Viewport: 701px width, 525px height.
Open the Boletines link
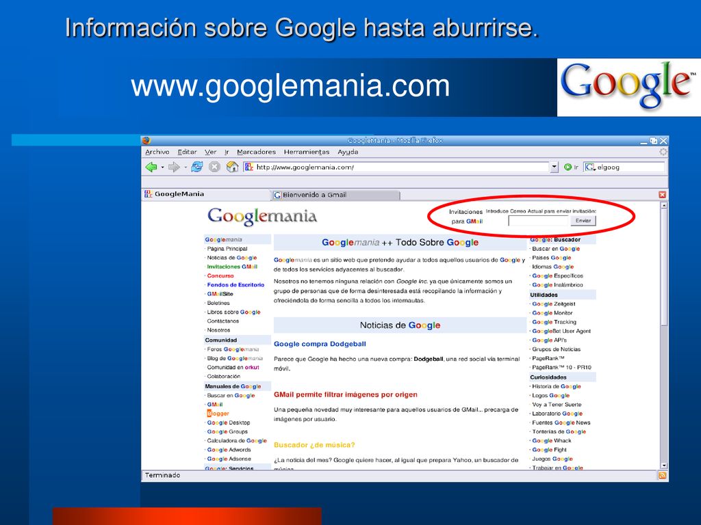(x=218, y=303)
